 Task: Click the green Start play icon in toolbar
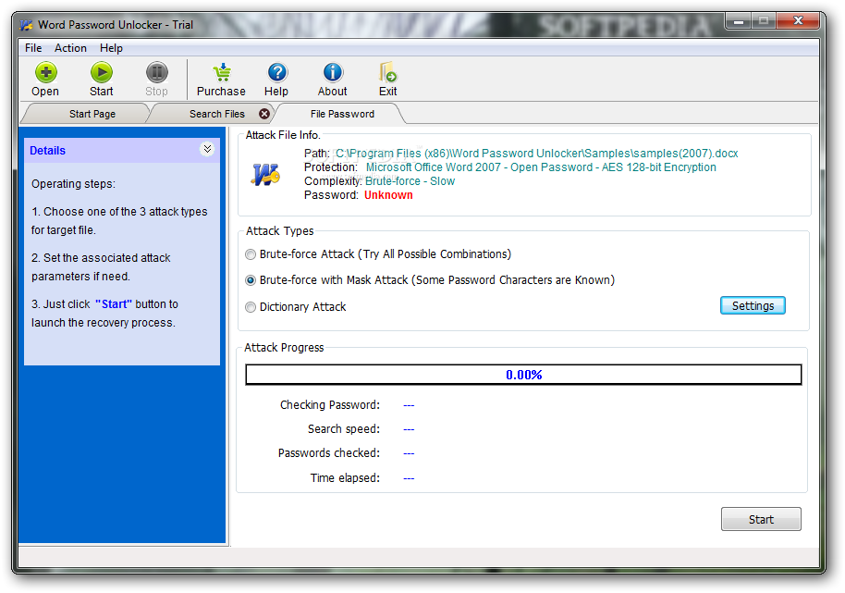(102, 72)
